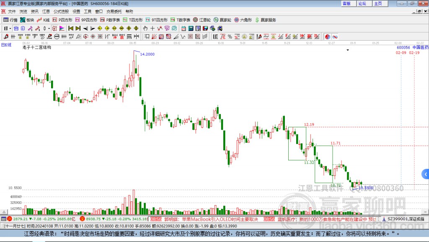Click the first yellow diamond arrow icon
This screenshot has height=242, width=429.
pos(100,28)
